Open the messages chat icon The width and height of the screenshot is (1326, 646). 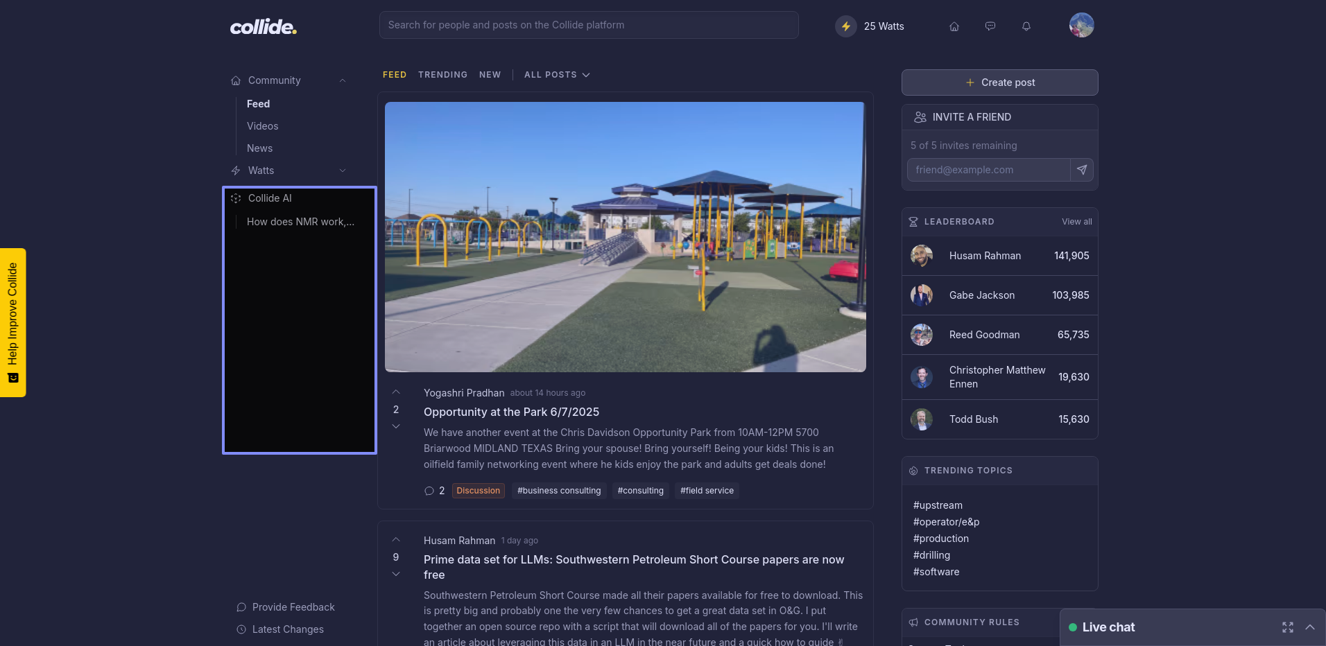[x=990, y=26]
